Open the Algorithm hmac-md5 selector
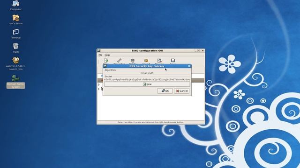Image resolution: width=300 pixels, height=168 pixels. pos(147,73)
